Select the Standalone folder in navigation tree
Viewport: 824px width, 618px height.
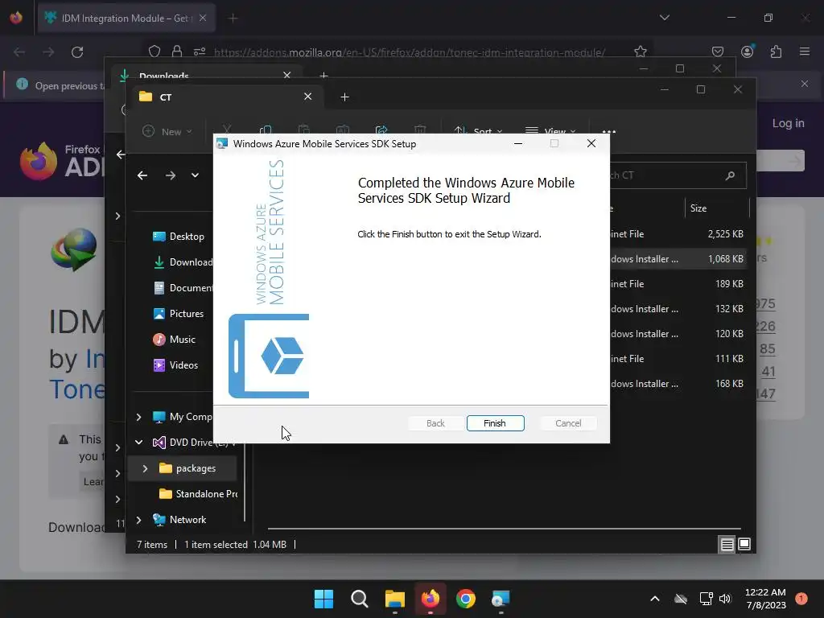click(199, 494)
